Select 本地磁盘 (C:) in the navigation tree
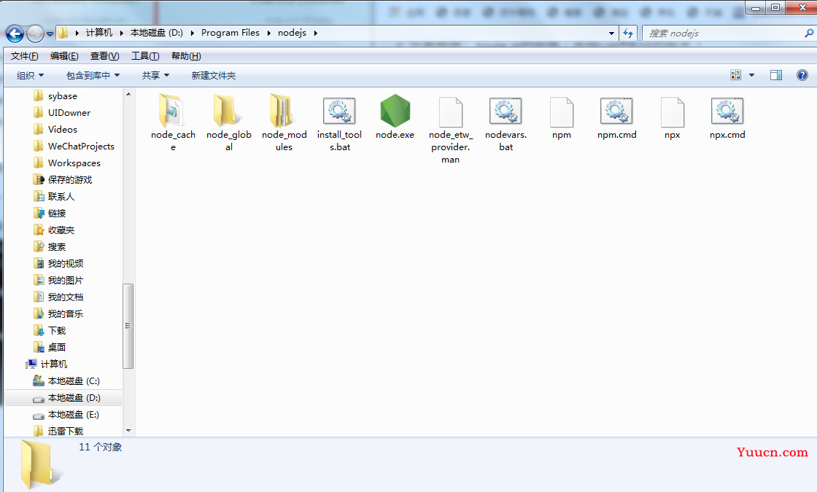Screen dimensions: 817x492 tap(74, 380)
